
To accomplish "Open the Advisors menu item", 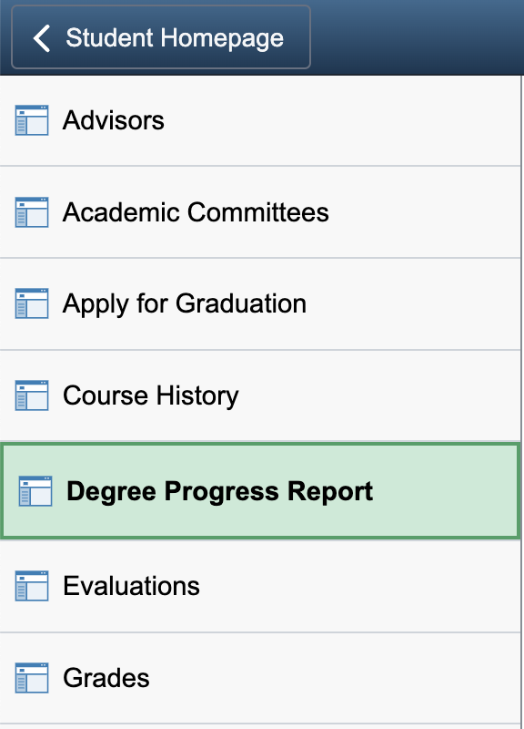I will pos(260,121).
